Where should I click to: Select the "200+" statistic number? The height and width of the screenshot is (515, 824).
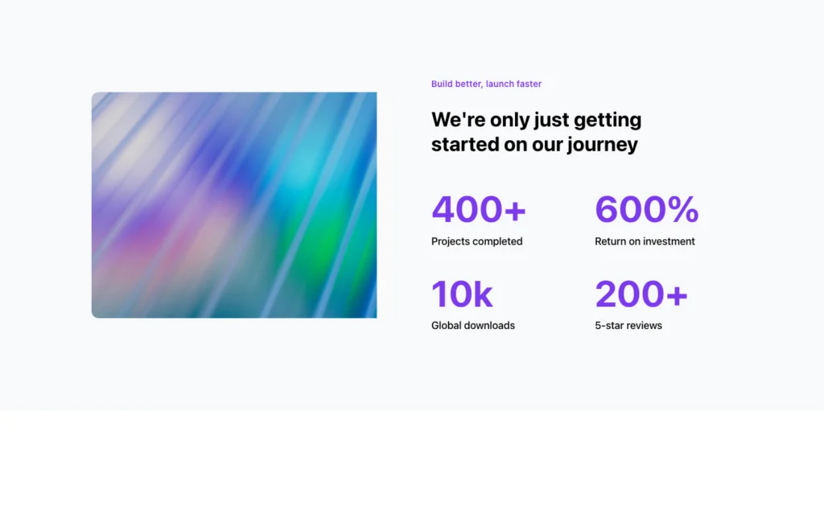[641, 294]
